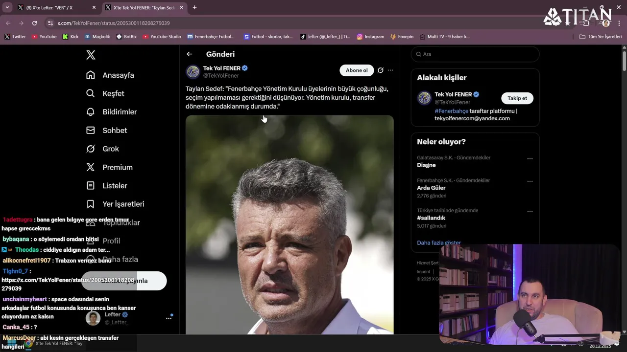Open the Diagne trending topic
The image size is (627, 352).
point(426,165)
